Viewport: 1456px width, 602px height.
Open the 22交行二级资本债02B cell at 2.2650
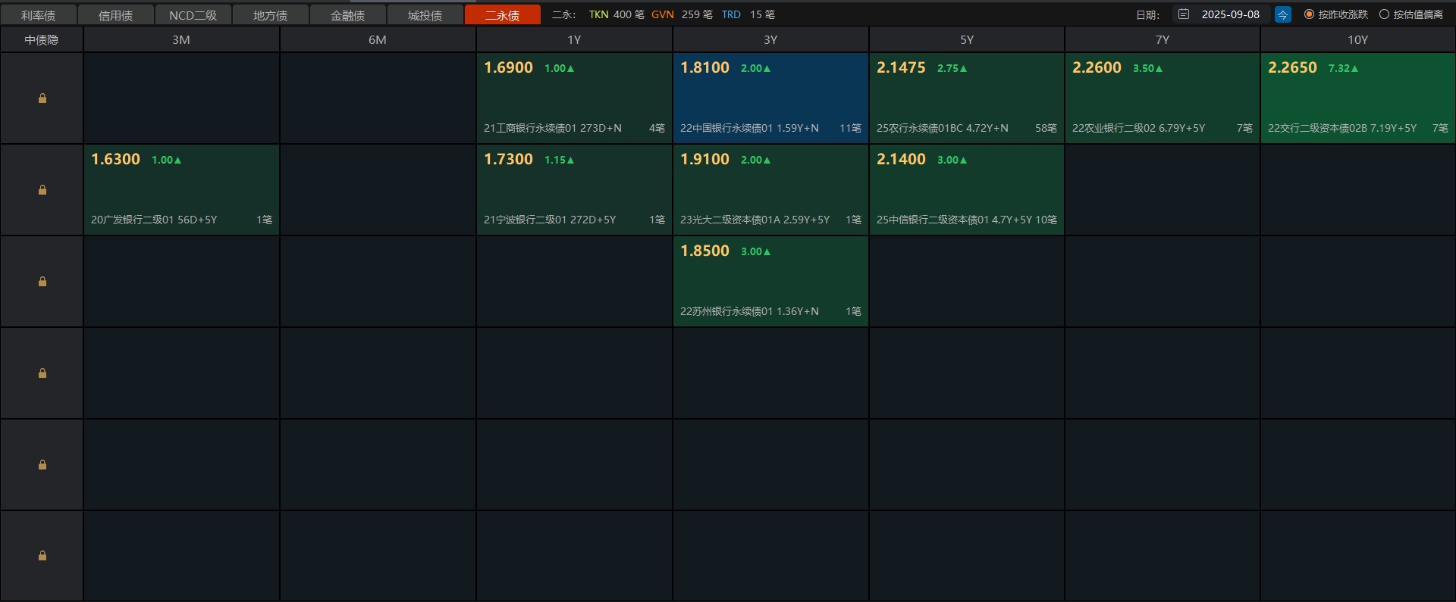pos(1358,98)
